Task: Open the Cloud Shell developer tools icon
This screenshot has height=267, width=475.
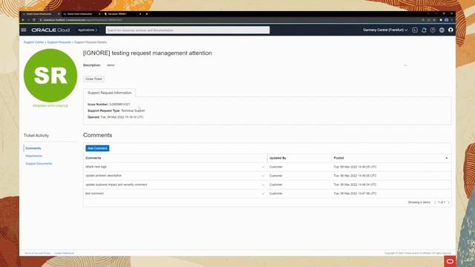Action: [415, 30]
